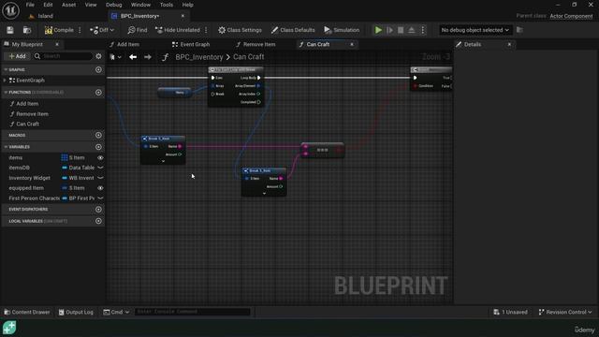Image resolution: width=599 pixels, height=337 pixels.
Task: Select the Remove Item function
Action: (32, 114)
